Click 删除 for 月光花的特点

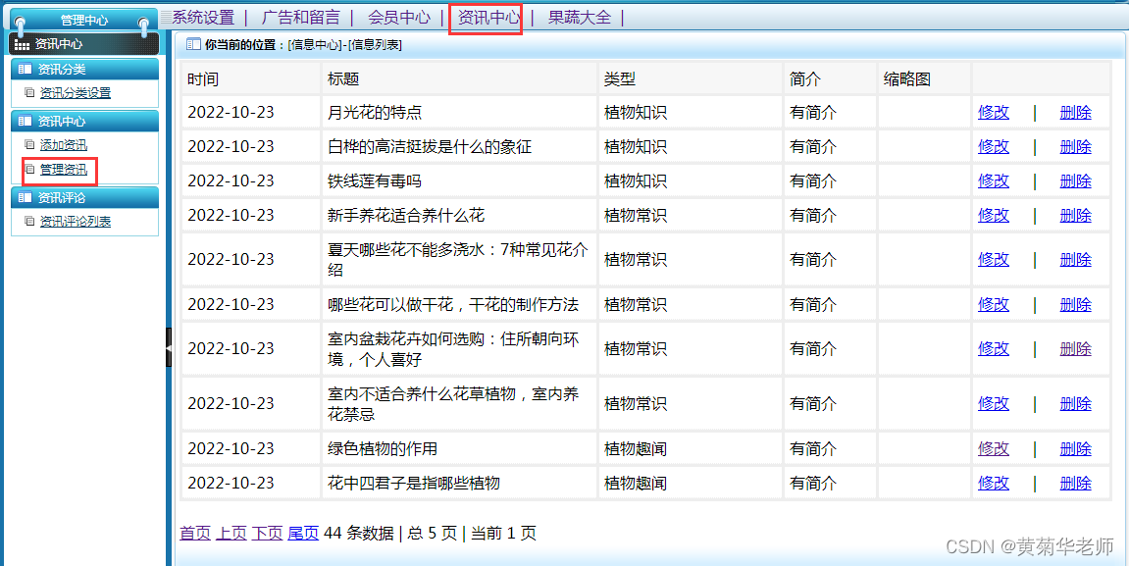[x=1076, y=113]
